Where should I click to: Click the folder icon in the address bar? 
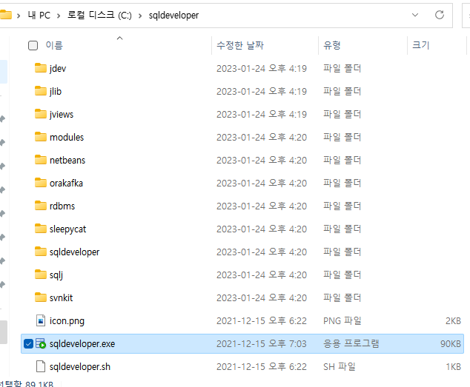coord(5,15)
